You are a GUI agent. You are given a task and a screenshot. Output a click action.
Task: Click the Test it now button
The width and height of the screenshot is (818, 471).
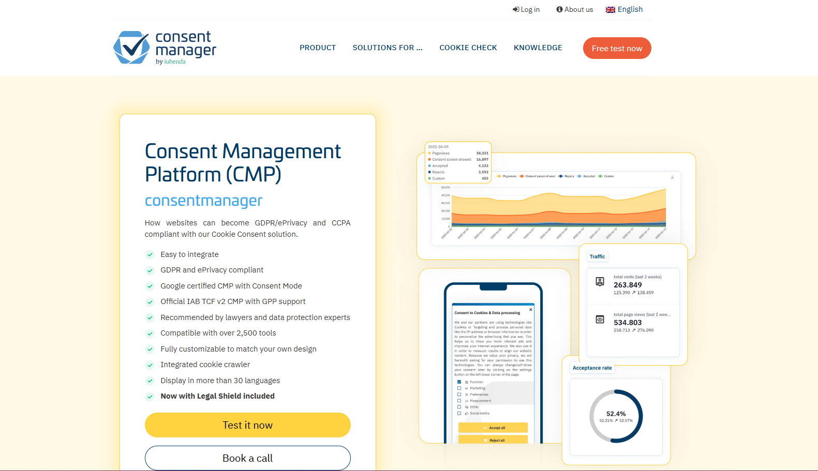(x=248, y=425)
